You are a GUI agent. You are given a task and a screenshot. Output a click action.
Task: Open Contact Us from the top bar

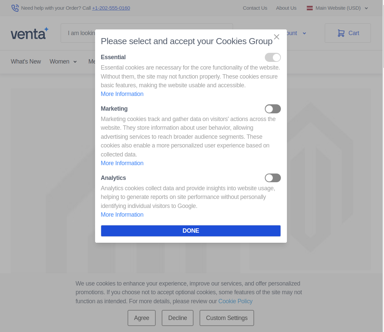pos(255,8)
